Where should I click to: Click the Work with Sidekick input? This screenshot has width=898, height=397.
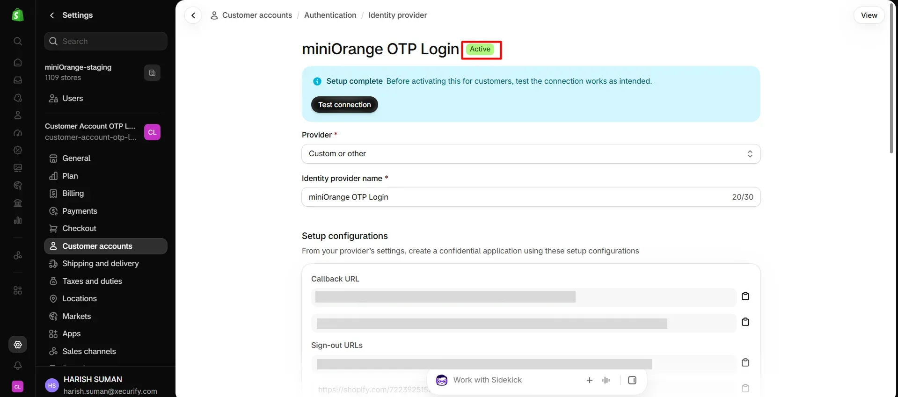487,380
